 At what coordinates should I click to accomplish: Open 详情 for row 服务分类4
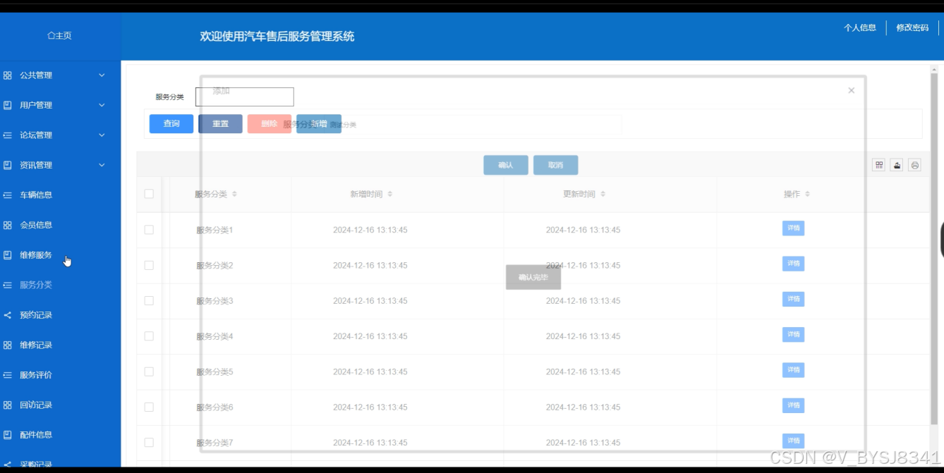tap(793, 335)
